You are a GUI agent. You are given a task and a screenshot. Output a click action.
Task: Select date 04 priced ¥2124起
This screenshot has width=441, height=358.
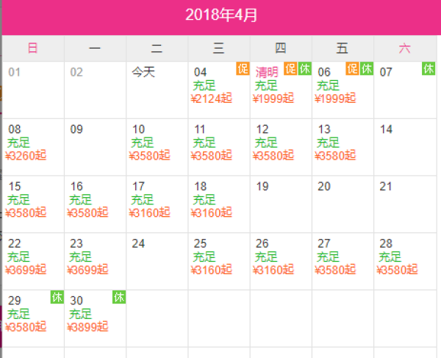(x=219, y=90)
